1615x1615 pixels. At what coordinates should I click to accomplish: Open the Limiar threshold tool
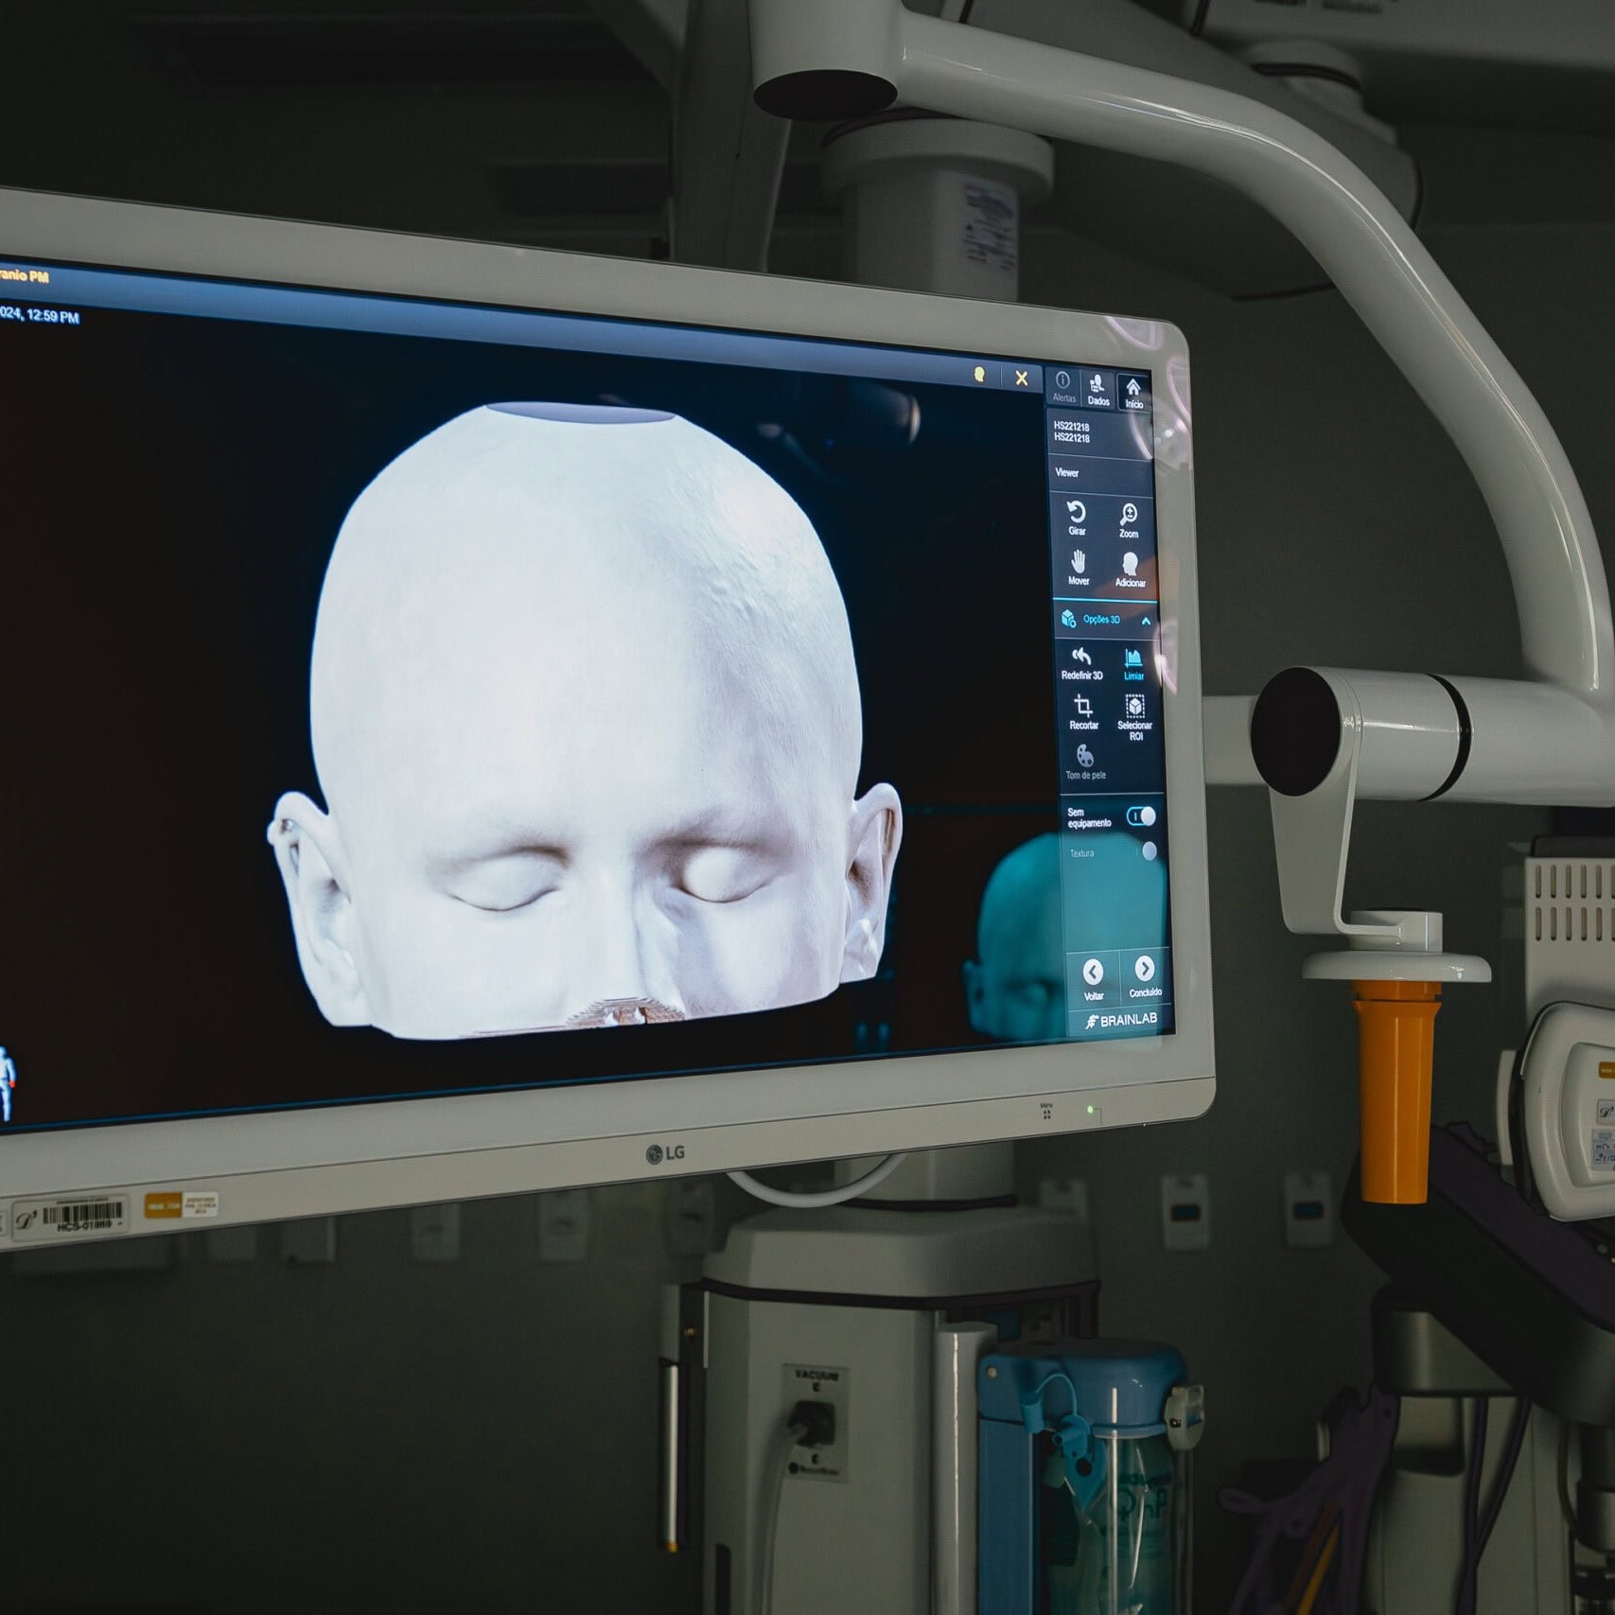tap(1133, 663)
